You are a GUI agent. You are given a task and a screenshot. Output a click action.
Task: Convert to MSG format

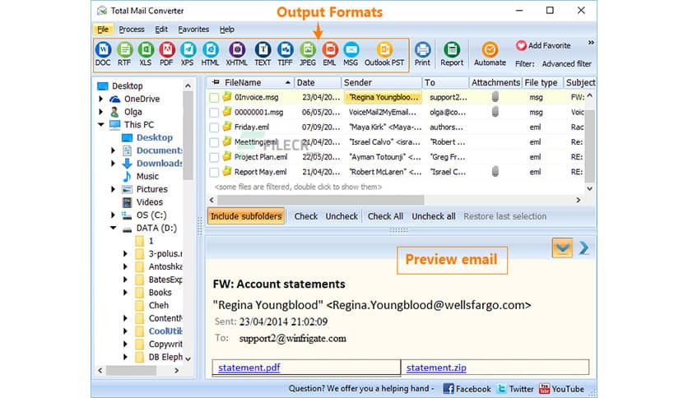point(351,54)
